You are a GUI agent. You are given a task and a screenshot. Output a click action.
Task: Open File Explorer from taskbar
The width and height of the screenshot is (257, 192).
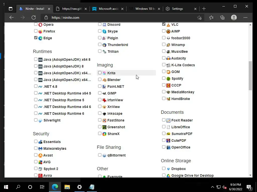tap(67, 187)
